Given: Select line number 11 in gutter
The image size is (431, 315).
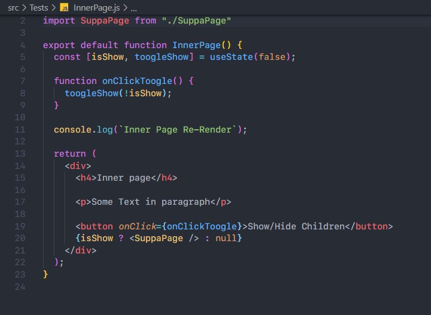Looking at the screenshot, I should 20,129.
